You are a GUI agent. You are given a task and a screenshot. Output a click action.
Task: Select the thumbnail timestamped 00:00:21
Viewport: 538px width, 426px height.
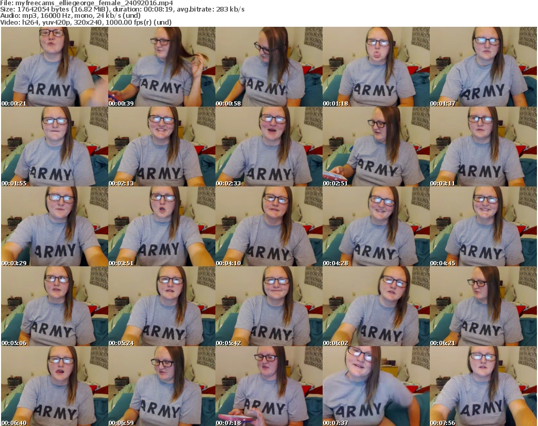click(x=55, y=67)
